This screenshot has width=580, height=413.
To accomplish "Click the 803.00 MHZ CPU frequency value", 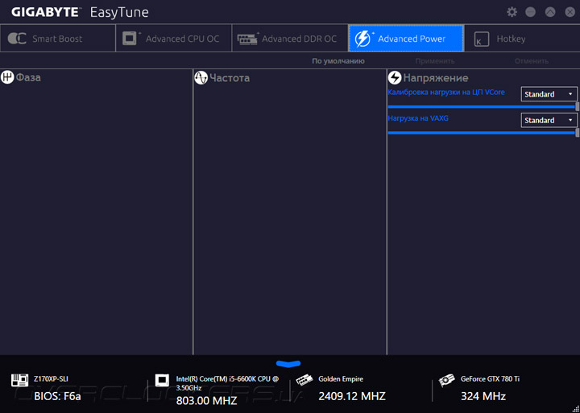I will coord(206,400).
